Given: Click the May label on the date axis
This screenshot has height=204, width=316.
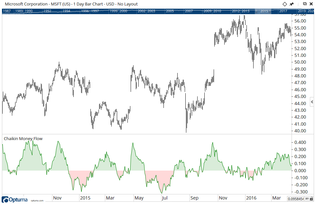Looking at the screenshot, I should [x=139, y=198].
